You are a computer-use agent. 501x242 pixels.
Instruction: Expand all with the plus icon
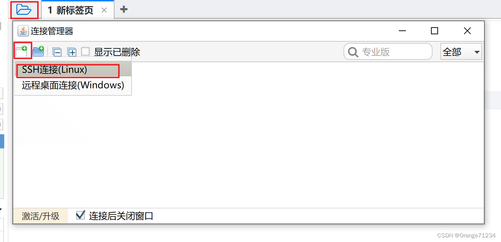(x=72, y=52)
